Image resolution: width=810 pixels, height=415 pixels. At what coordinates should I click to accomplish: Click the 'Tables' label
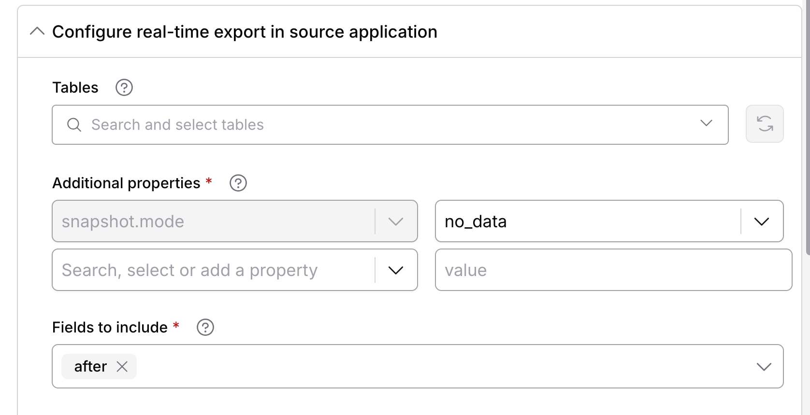click(x=75, y=87)
